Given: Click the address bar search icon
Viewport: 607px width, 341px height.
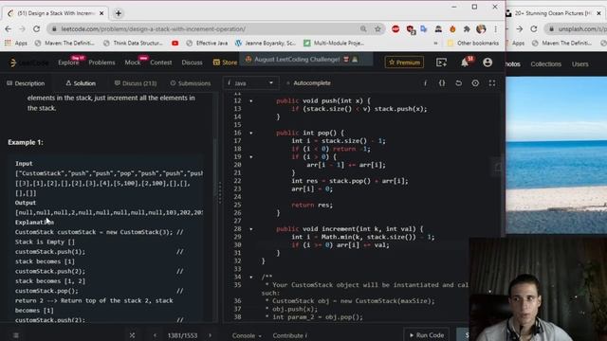Looking at the screenshot, I should coord(363,29).
